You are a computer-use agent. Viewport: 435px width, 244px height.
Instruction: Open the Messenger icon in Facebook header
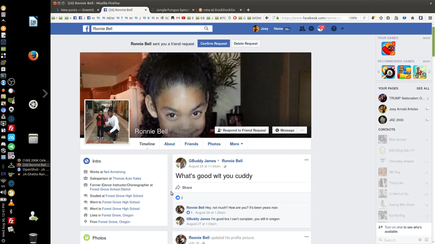(311, 29)
